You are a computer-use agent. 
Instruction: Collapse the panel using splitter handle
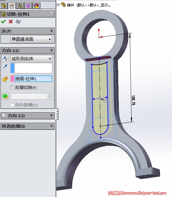57,114
